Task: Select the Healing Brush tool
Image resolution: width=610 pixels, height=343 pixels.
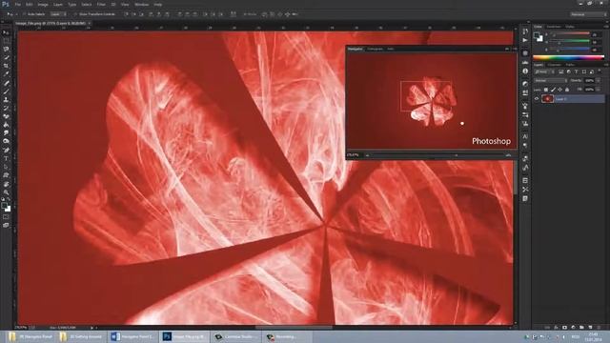Action: point(6,83)
